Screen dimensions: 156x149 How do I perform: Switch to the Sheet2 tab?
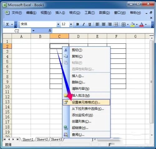point(42,139)
